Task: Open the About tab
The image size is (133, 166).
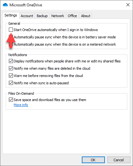Action: tap(86, 16)
